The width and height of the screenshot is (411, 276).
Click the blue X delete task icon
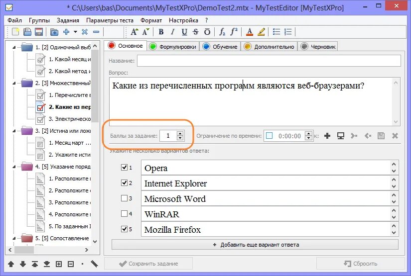tap(84, 32)
